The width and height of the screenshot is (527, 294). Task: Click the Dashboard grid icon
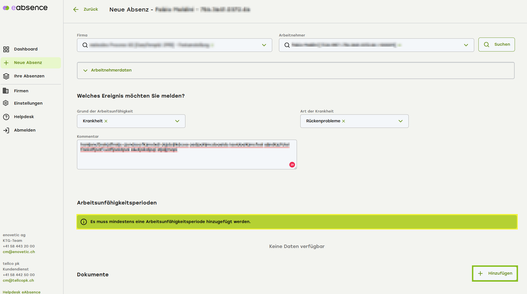(6, 49)
